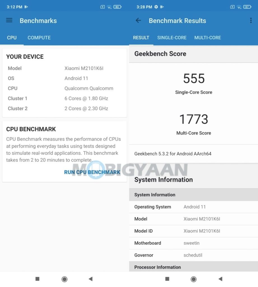Switch to the COMPUTE tab
The height and width of the screenshot is (287, 258).
[39, 38]
